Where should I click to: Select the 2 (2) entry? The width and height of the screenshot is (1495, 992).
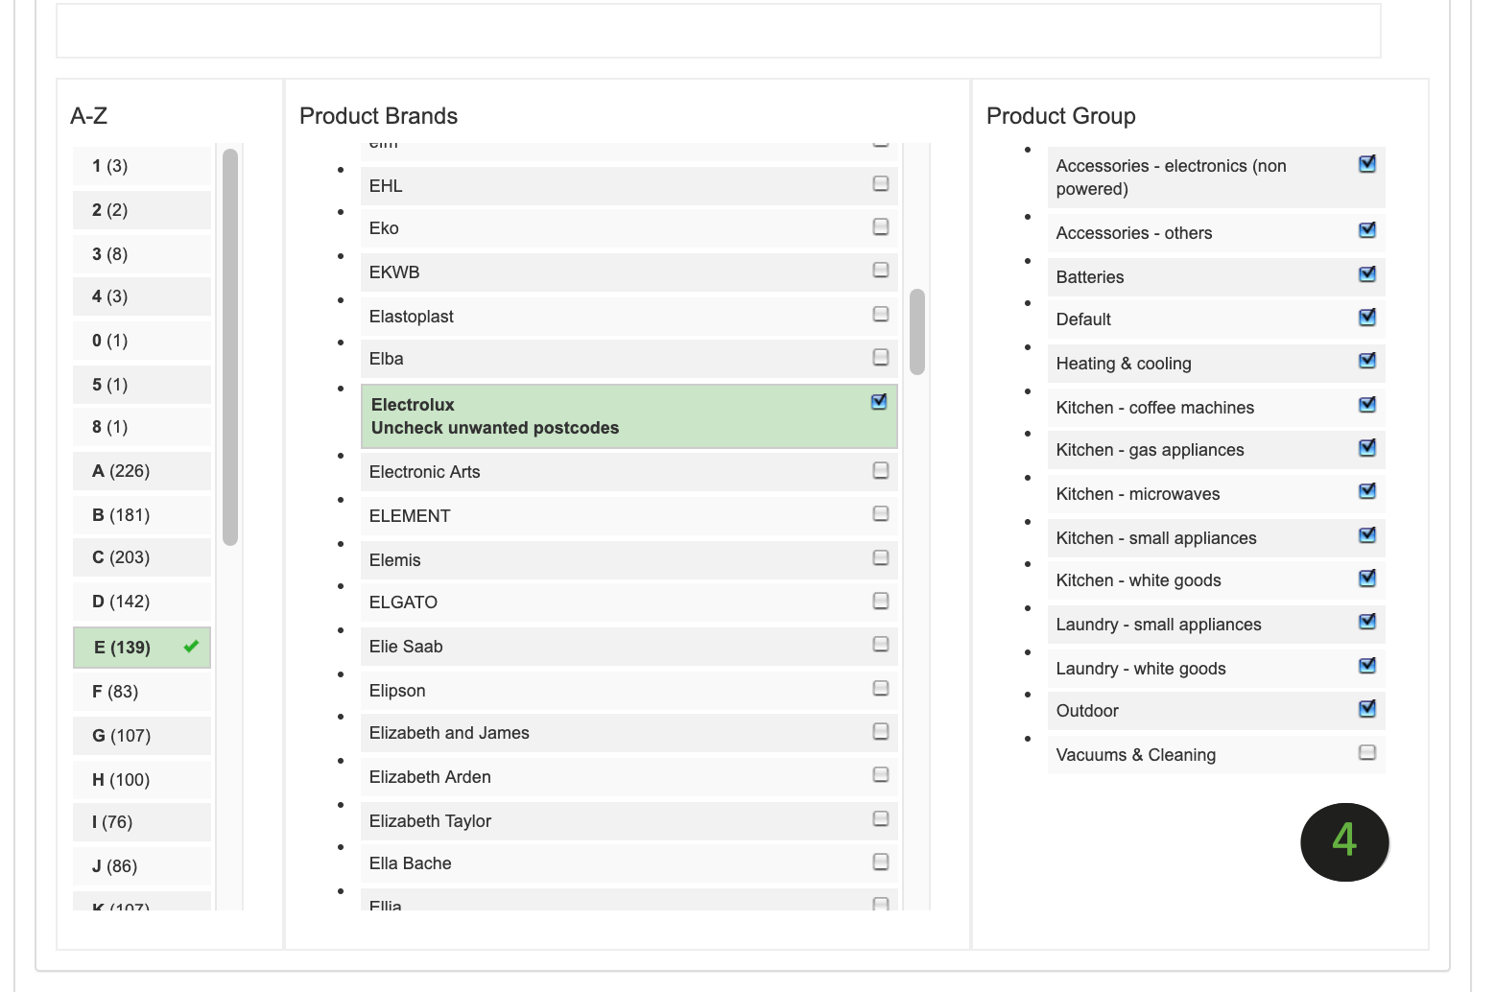pos(142,210)
